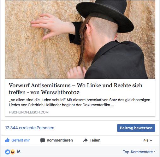Click the curved share arrow icon
This screenshot has width=160, height=157.
pyautogui.click(x=86, y=140)
